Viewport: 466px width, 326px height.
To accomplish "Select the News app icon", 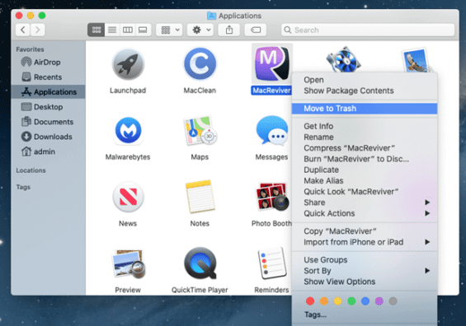I will [x=128, y=197].
